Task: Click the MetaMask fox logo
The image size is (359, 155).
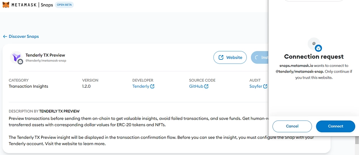Action: 6,5
